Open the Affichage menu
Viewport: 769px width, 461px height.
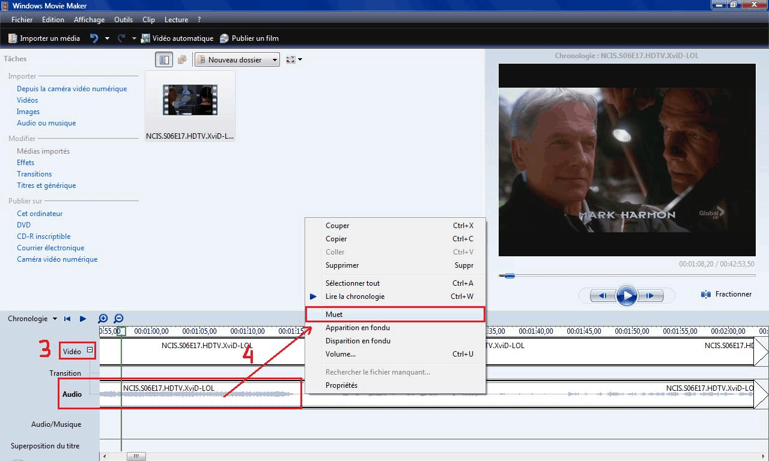click(x=89, y=20)
